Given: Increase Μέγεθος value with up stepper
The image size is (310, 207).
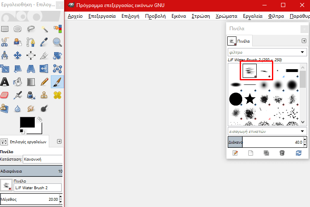Looking at the screenshot, I should click(x=61, y=197).
